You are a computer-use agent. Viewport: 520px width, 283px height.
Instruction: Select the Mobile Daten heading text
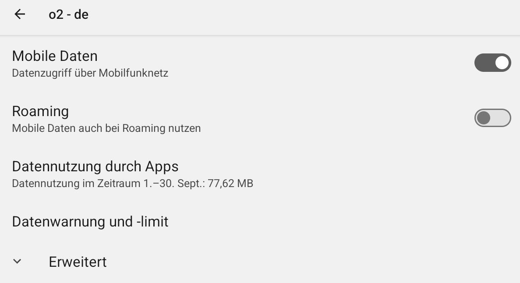pos(55,56)
